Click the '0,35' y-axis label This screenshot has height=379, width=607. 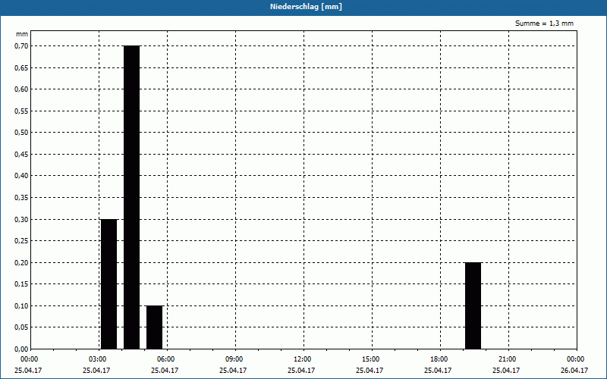pos(21,198)
